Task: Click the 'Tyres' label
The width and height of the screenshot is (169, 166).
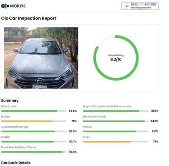Action: (86, 137)
